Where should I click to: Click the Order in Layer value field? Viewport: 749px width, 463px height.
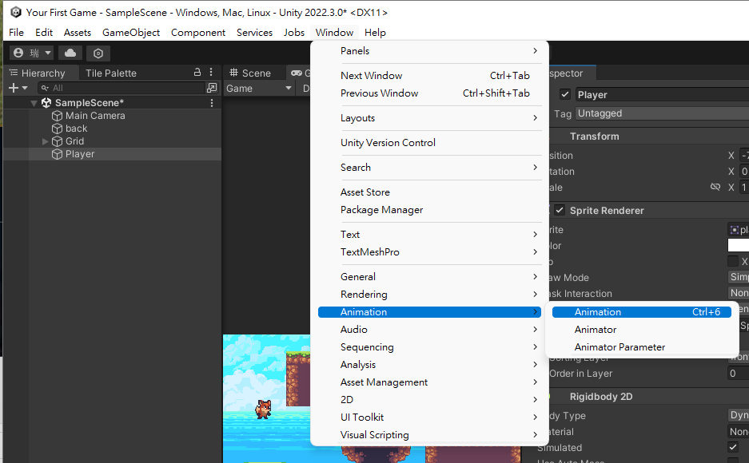[739, 374]
